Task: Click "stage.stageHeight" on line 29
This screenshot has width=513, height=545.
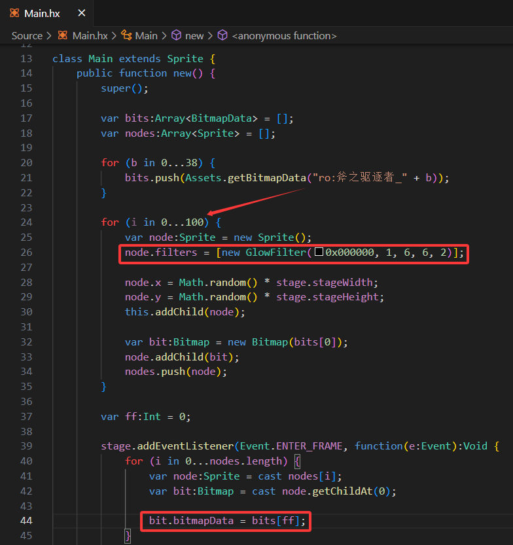Action: click(x=327, y=297)
